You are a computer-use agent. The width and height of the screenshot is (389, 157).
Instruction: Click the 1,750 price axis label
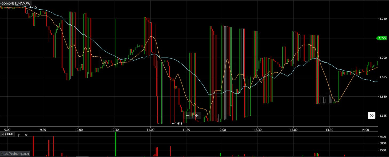coord(383,19)
